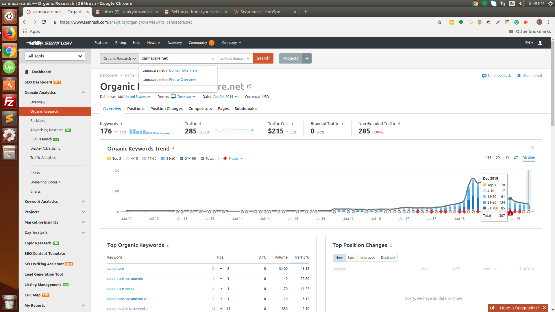This screenshot has width=555, height=312.
Task: Click the Traffic Cost info icon
Action: tap(293, 124)
